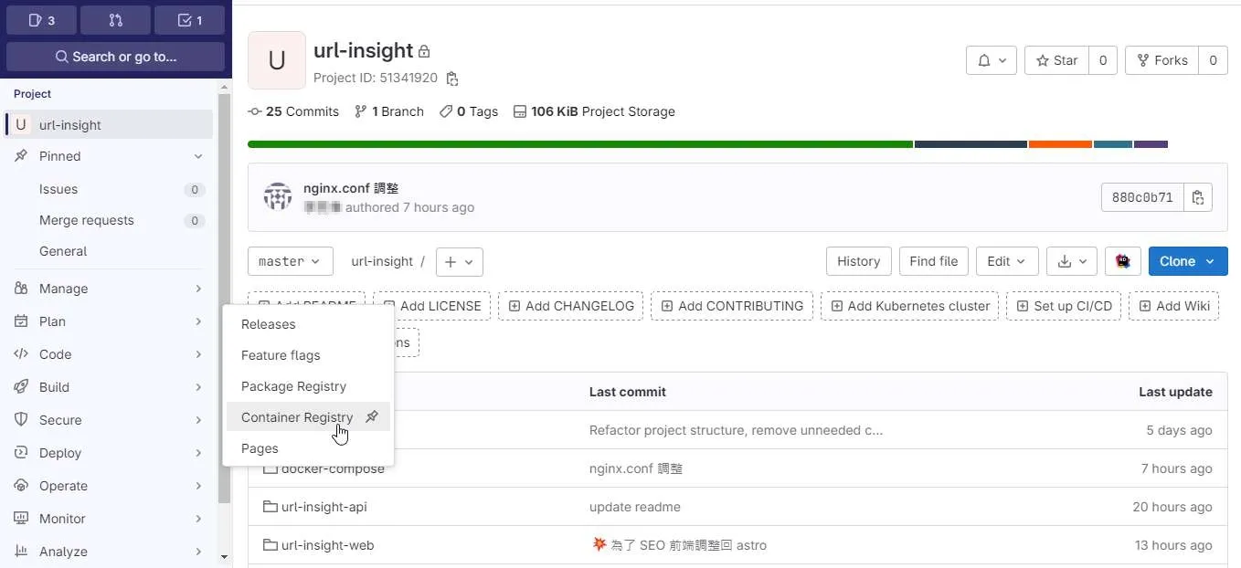Viewport: 1241px width, 568px height.
Task: Copy Project ID 51341920 with the clipboard icon
Action: tap(452, 79)
